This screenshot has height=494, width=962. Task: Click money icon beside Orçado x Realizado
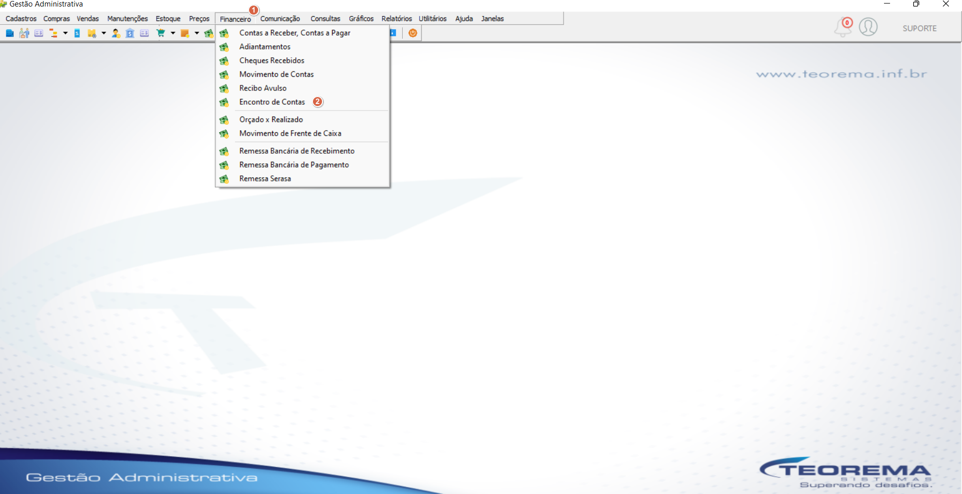click(224, 120)
